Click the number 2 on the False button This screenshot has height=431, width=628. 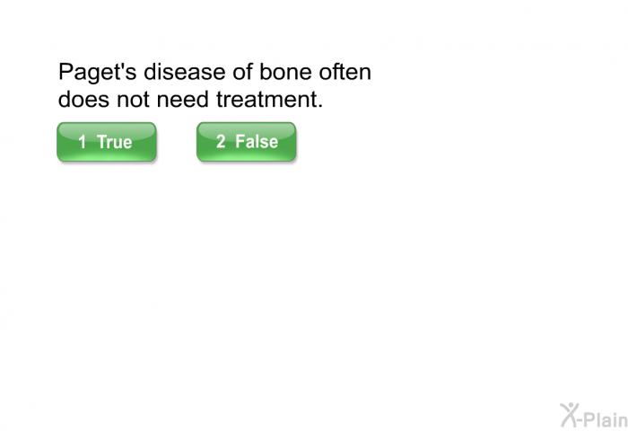221,141
